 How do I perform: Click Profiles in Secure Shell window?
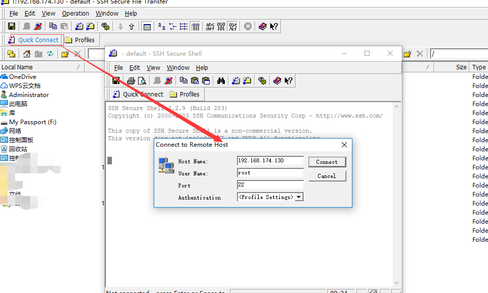(185, 94)
